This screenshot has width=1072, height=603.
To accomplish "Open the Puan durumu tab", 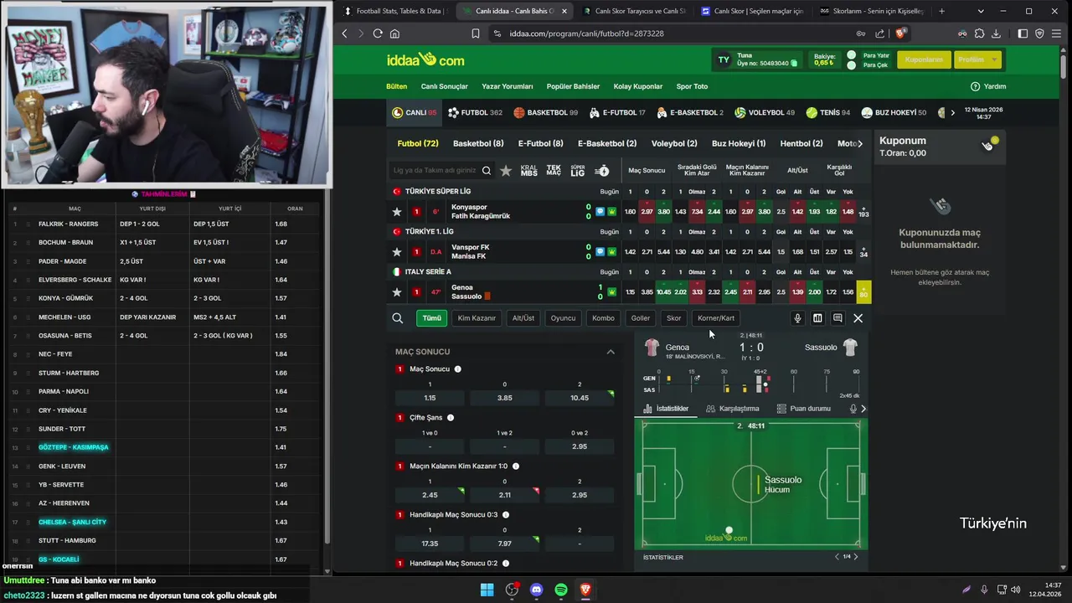I will click(x=804, y=409).
